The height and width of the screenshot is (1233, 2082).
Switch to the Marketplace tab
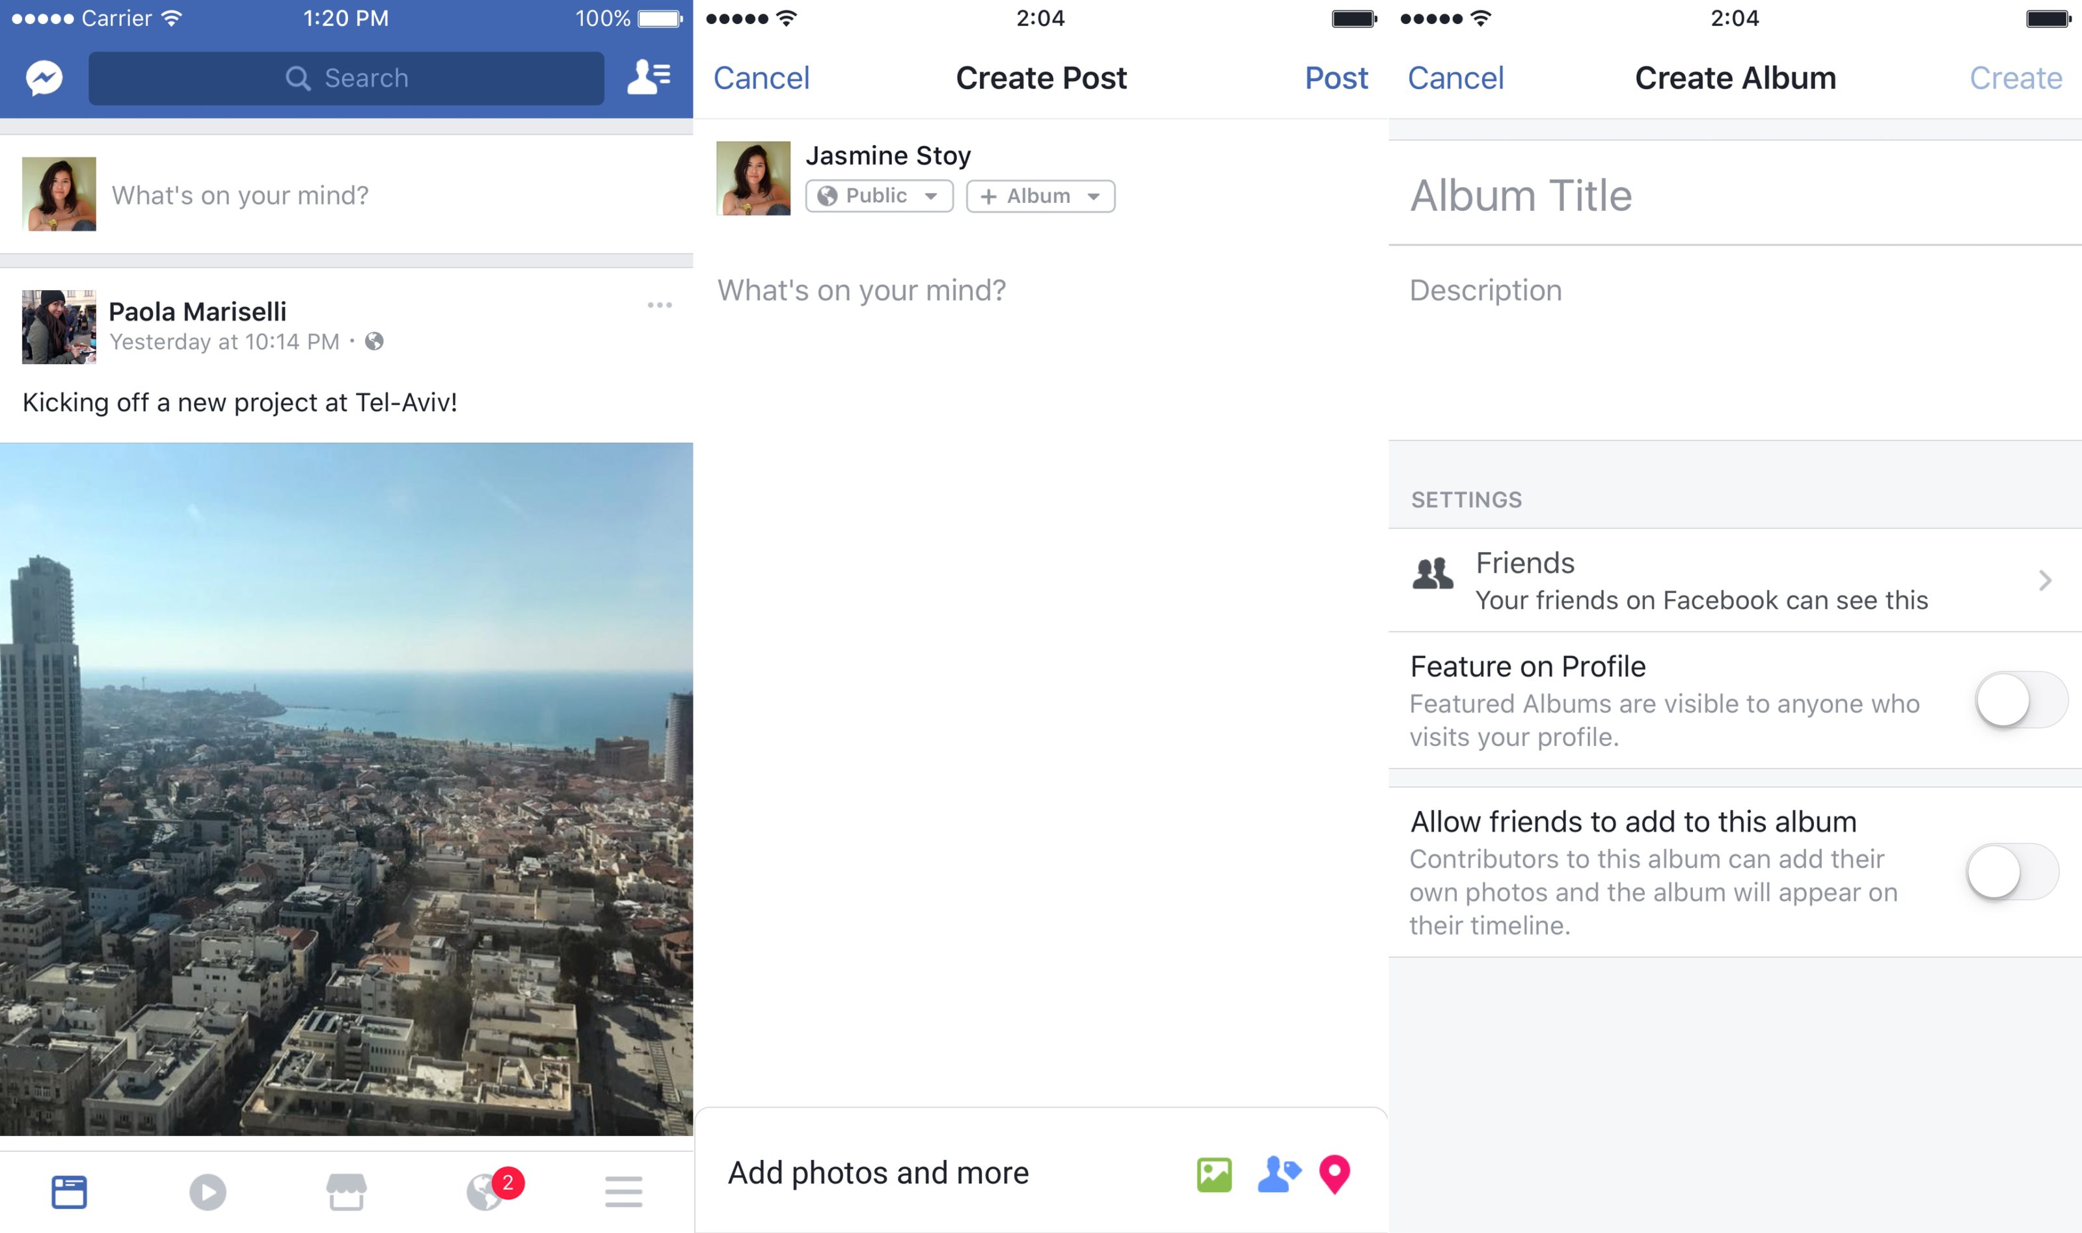click(x=347, y=1191)
